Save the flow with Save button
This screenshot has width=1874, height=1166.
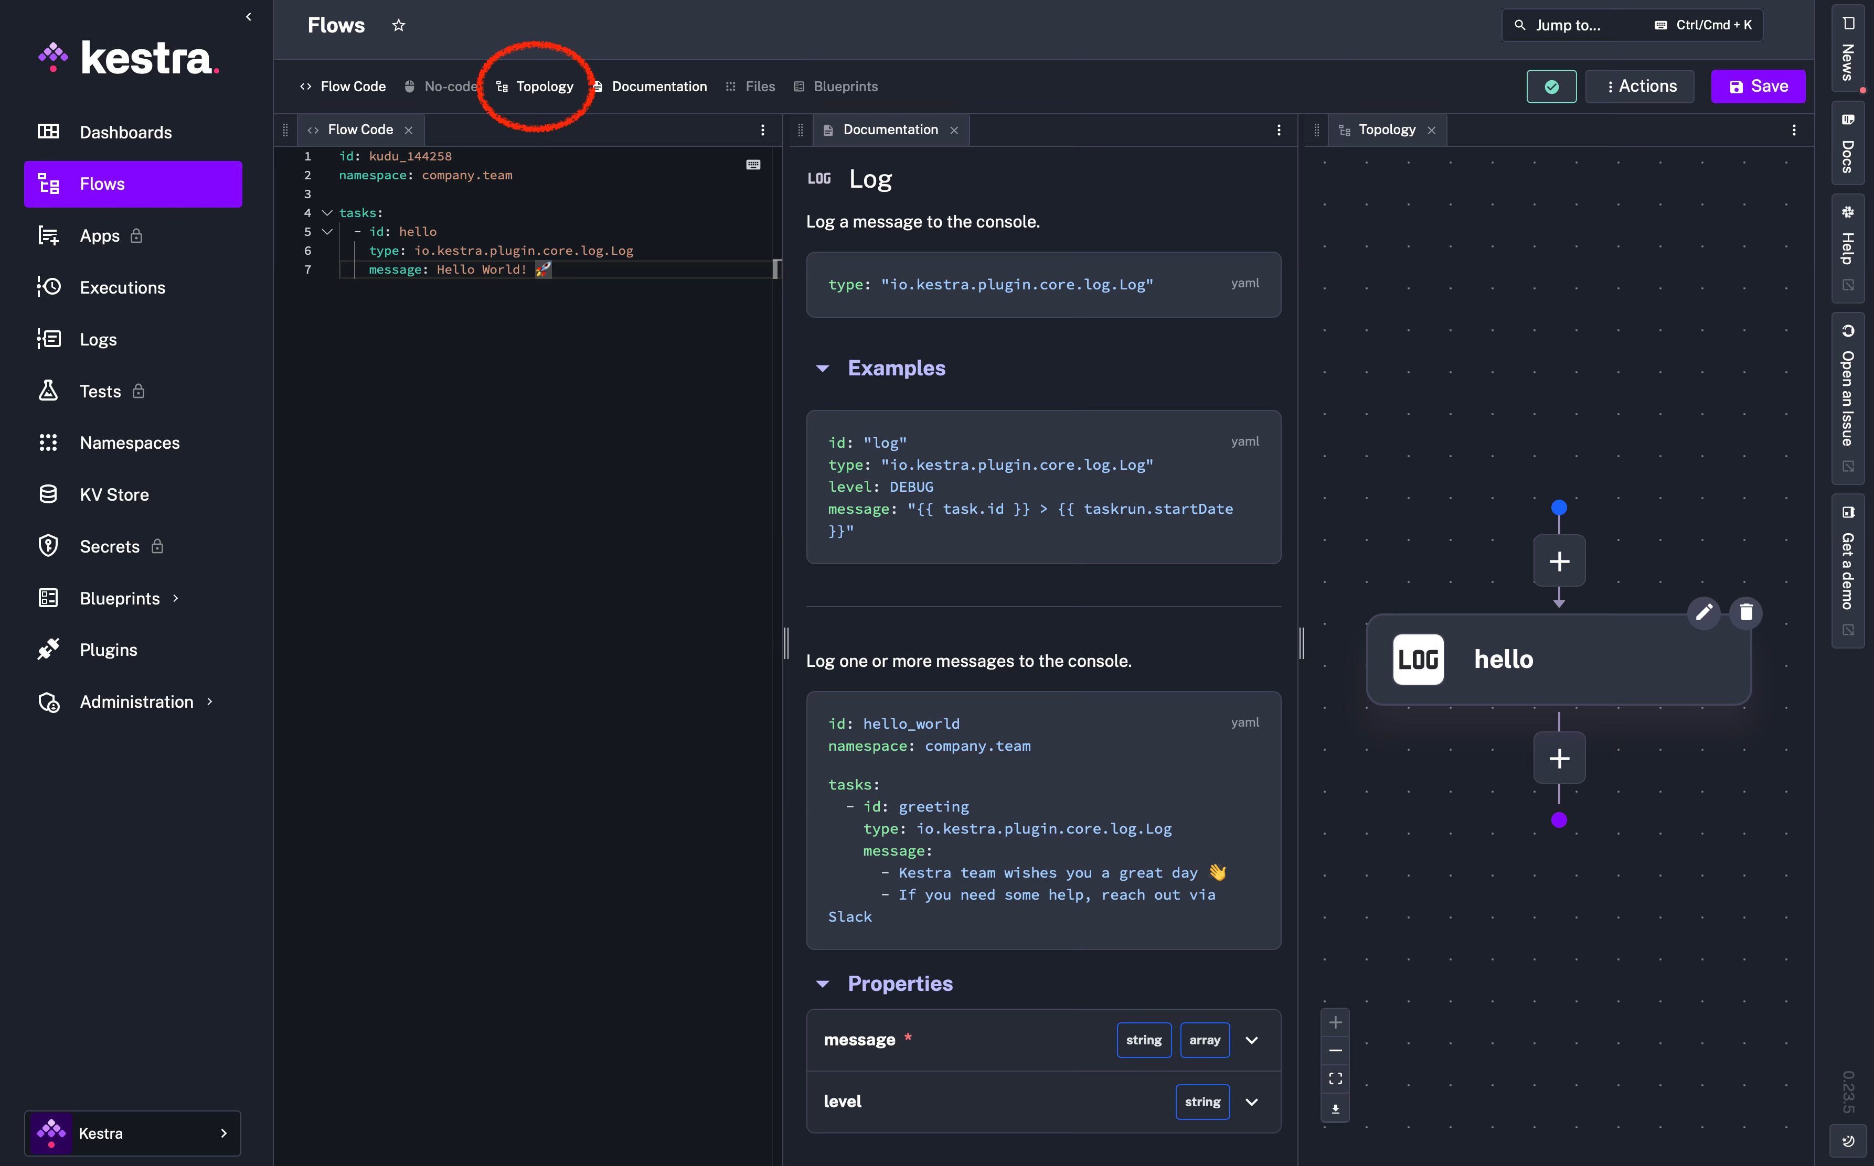click(1758, 87)
